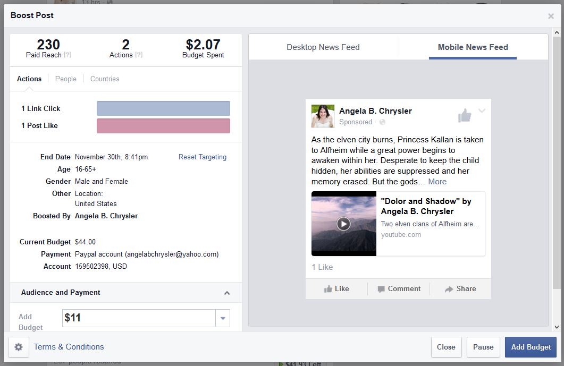Open the Add Budget amount dropdown arrow
Viewport: 564px width, 366px height.
223,318
